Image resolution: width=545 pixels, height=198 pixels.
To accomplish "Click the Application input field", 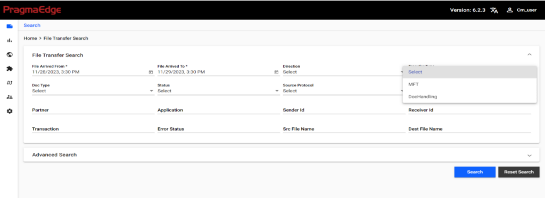I will click(218, 110).
